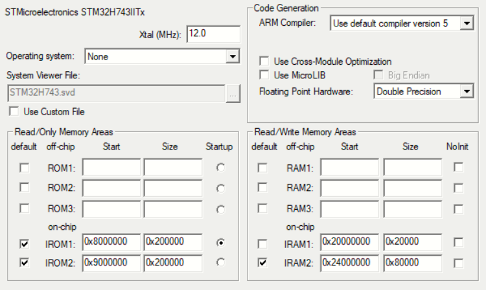Click IRAM1 Size field 0x20000
Viewport: 486px width, 290px height.
coord(413,242)
